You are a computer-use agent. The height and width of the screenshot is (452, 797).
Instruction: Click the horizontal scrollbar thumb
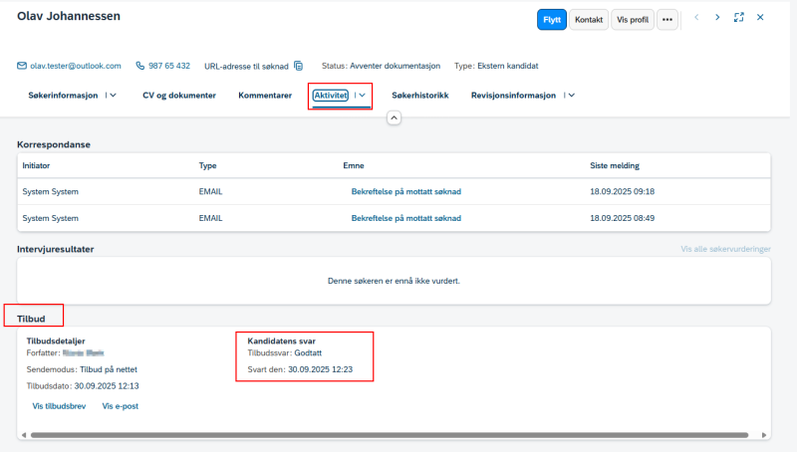[x=390, y=435]
